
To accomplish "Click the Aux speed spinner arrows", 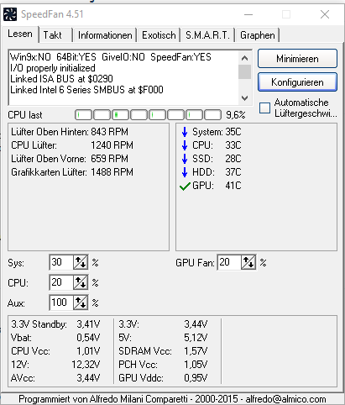I will [x=81, y=302].
